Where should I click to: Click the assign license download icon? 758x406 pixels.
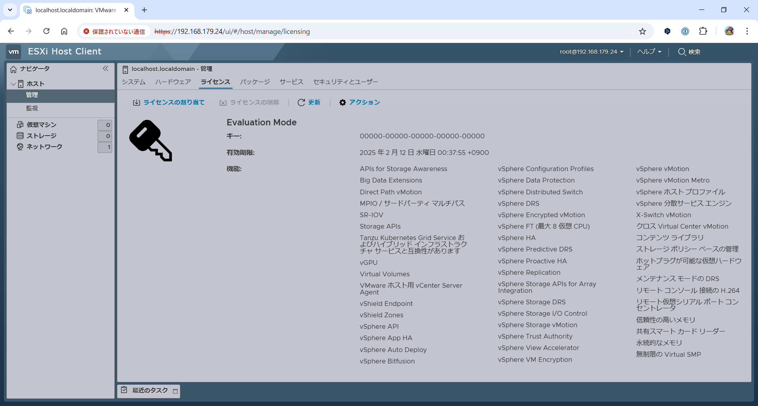(137, 102)
